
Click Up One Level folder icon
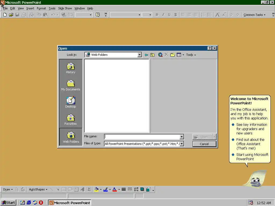pyautogui.click(x=153, y=55)
